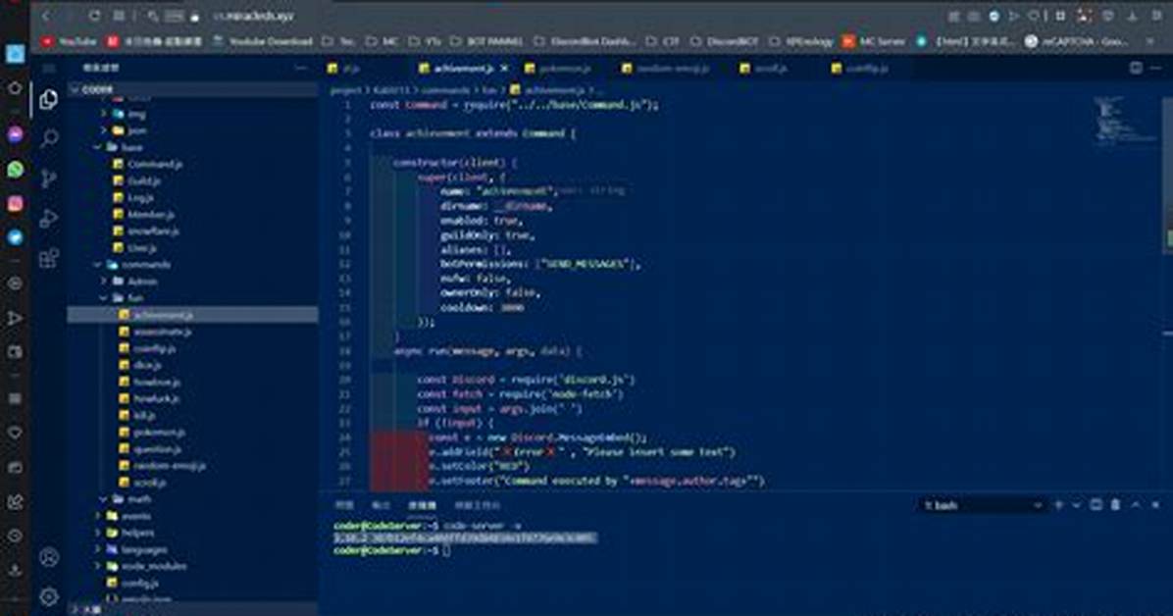
Task: Open the YouTube bookmark
Action: pyautogui.click(x=70, y=41)
